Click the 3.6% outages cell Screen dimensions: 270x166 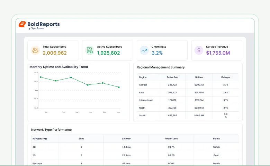pyautogui.click(x=226, y=93)
